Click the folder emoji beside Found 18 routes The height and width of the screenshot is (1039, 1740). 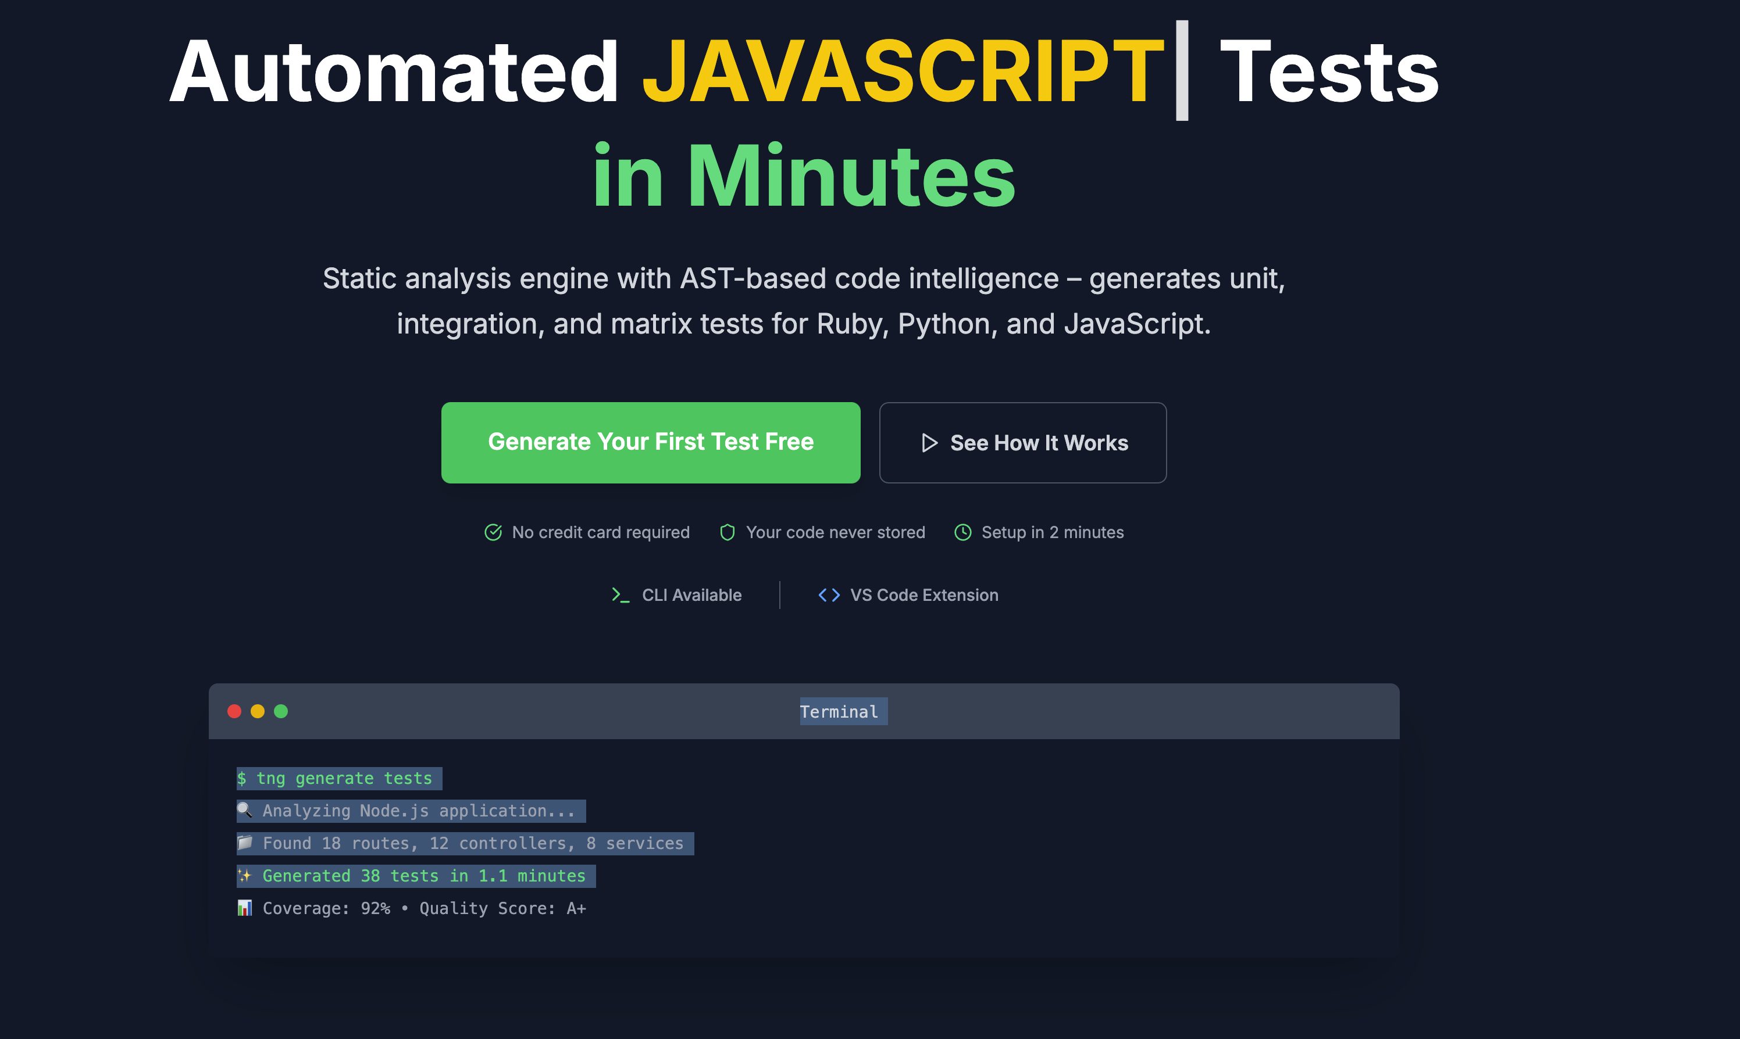tap(244, 843)
